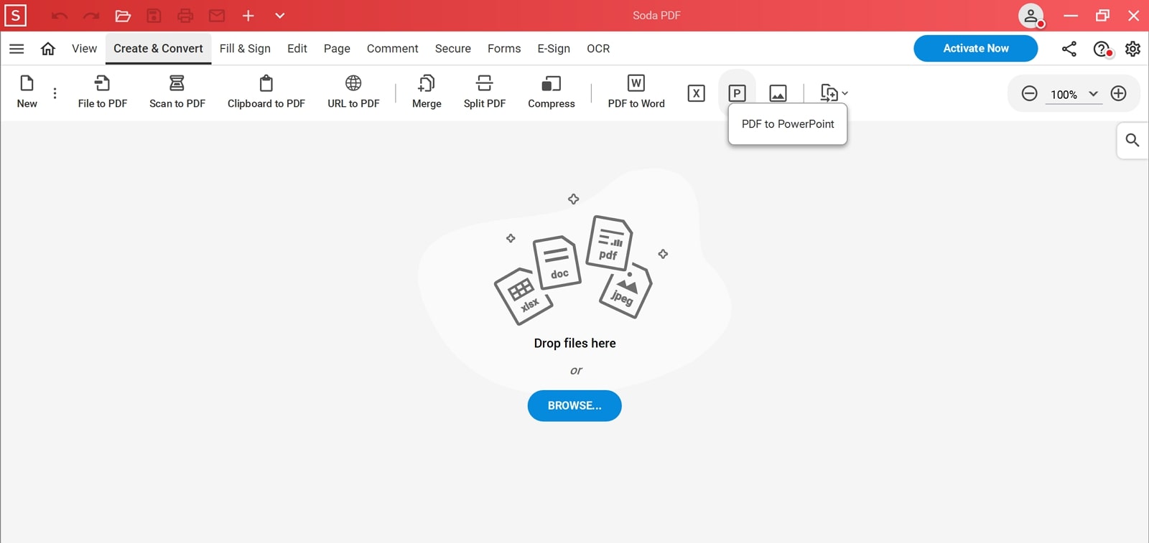The image size is (1149, 543).
Task: Click Clipboard to PDF
Action: (x=266, y=92)
